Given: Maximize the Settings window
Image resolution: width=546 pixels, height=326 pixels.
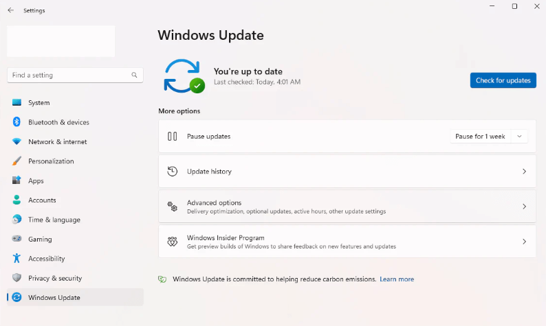Looking at the screenshot, I should coord(514,6).
